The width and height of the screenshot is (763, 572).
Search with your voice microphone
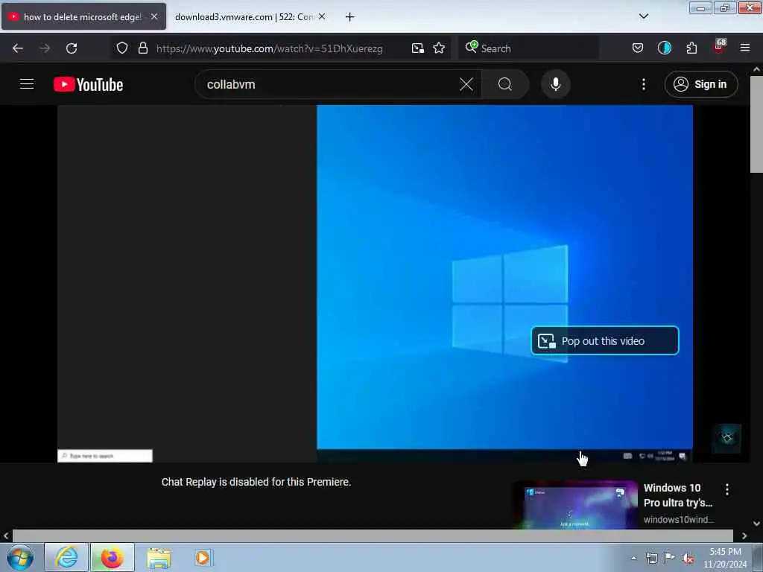tap(555, 84)
